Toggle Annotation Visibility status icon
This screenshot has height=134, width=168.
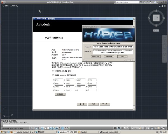(140, 128)
